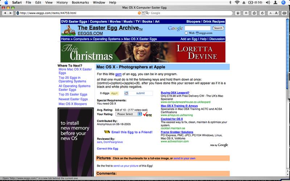Click the Report Bug toolbar icon
The width and height of the screenshot is (290, 181).
click(x=237, y=13)
